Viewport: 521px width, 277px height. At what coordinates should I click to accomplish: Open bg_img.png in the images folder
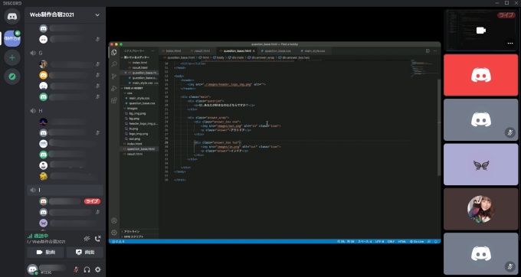pos(139,113)
